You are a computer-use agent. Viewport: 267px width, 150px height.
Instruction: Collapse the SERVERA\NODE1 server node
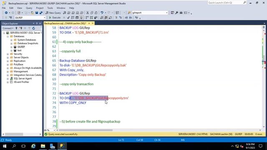(4, 33)
